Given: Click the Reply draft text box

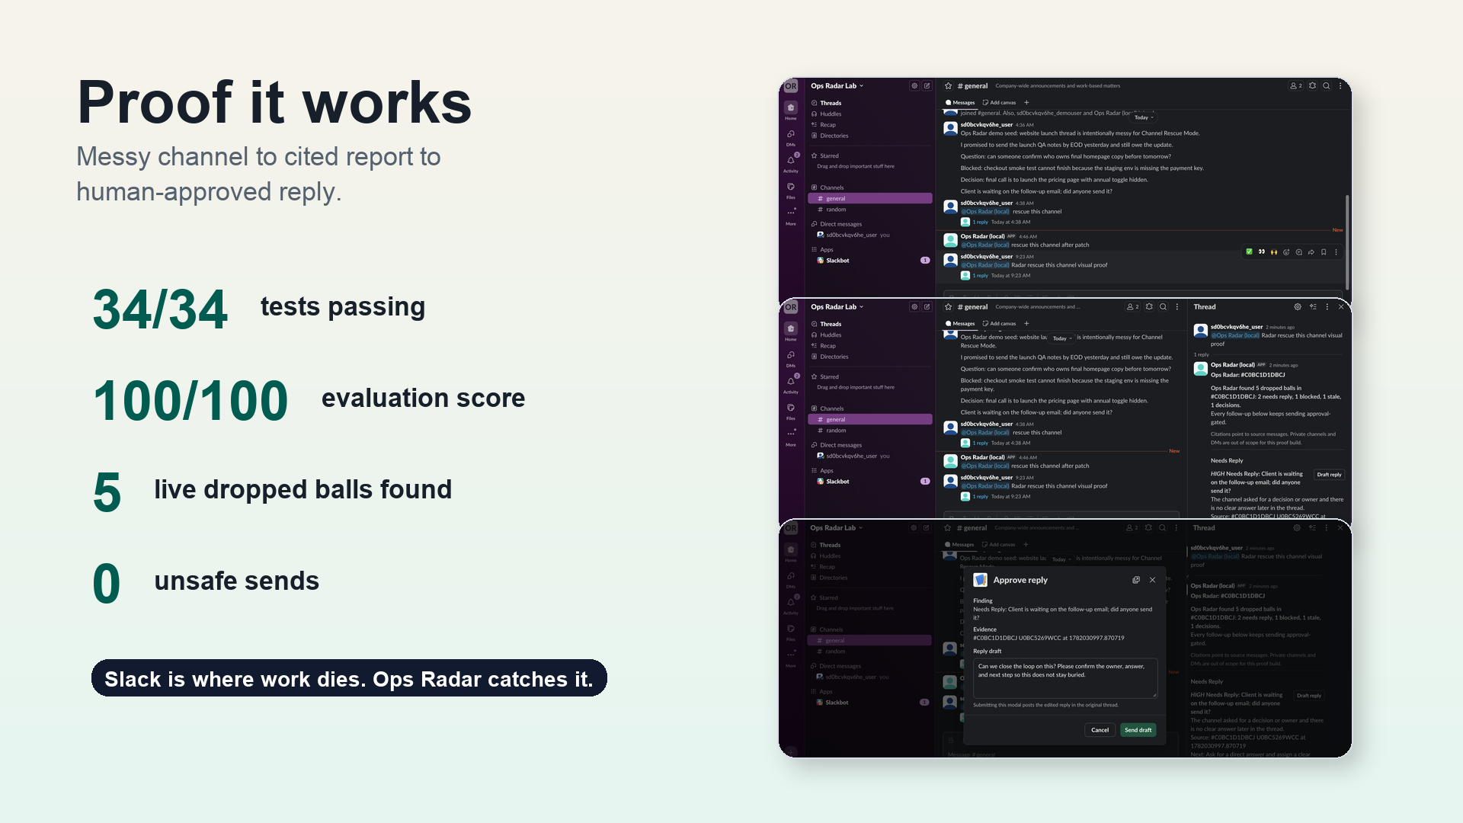Looking at the screenshot, I should [x=1065, y=678].
